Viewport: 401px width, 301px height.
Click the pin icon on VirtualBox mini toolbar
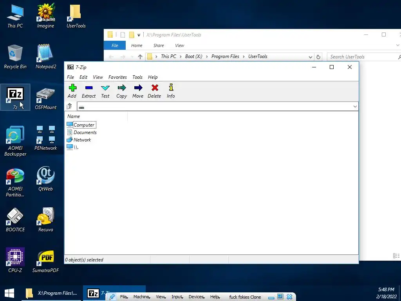tap(112, 297)
